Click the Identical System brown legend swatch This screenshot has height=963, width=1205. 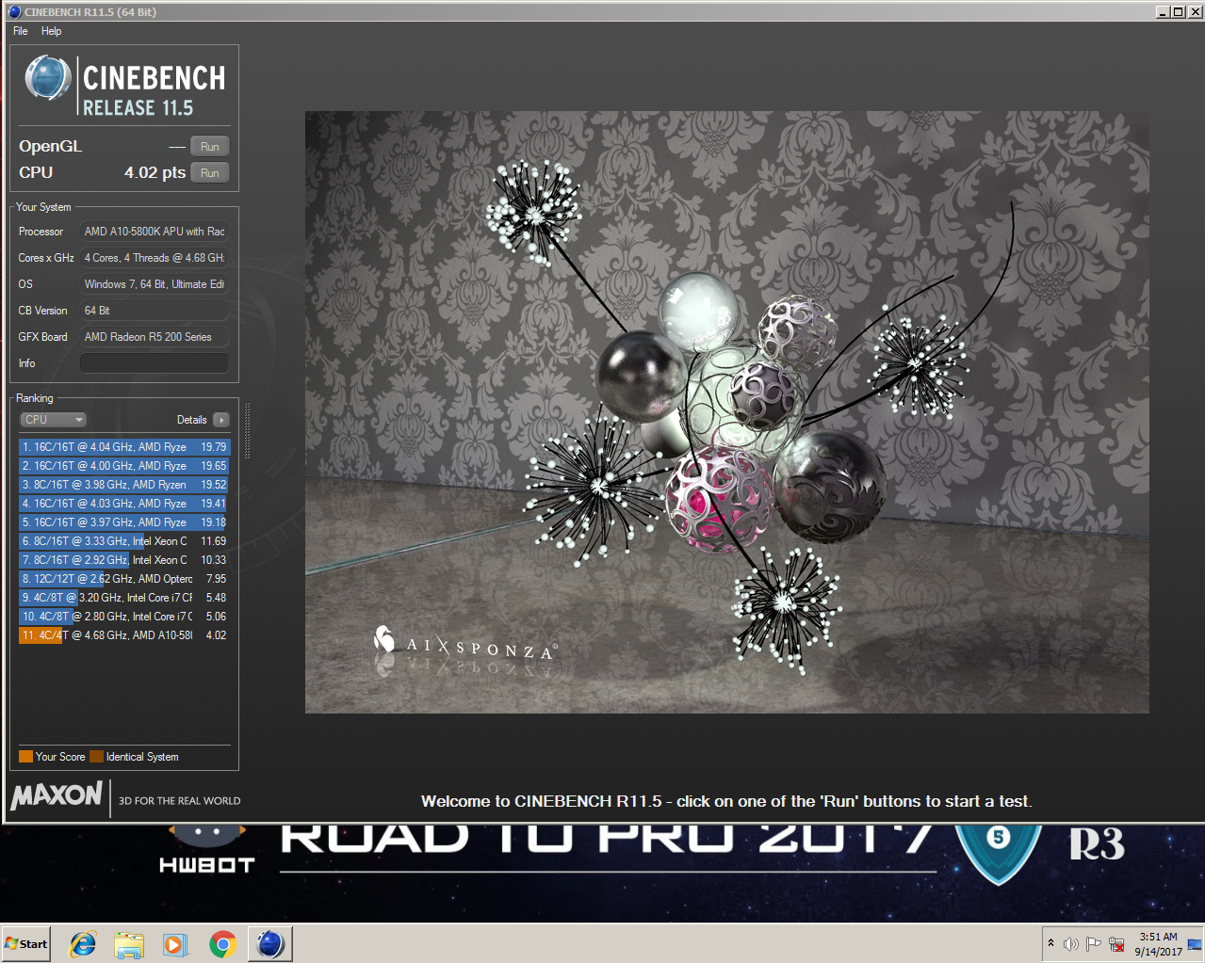coord(96,757)
